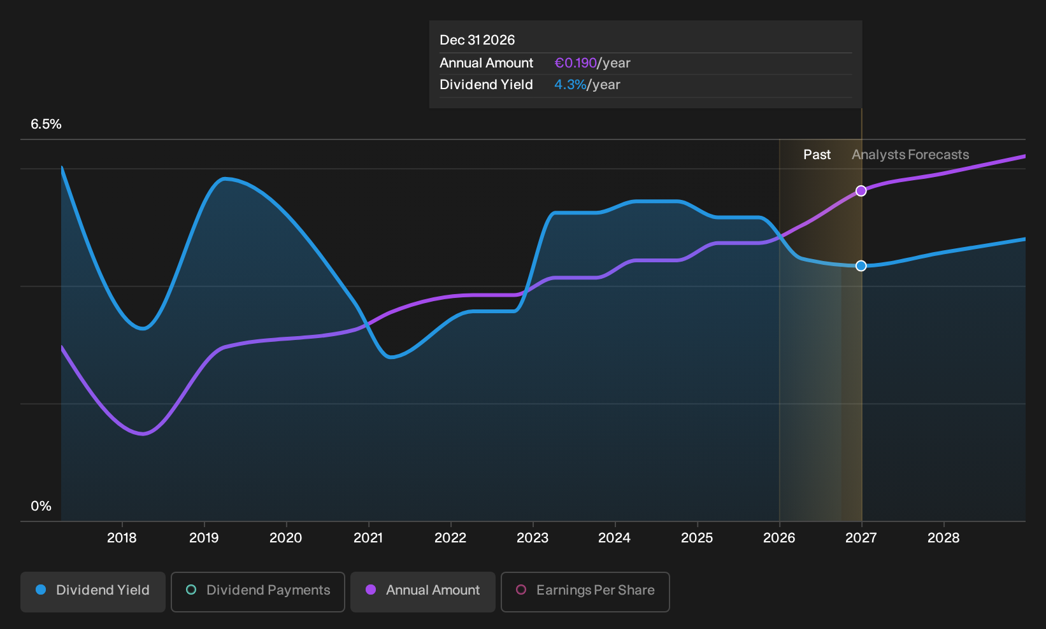Click the 2024 axis label

(x=615, y=538)
